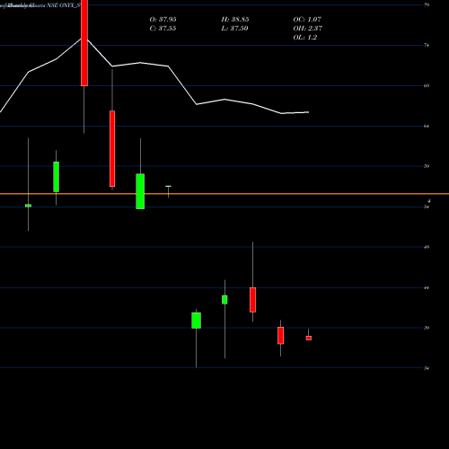The height and width of the screenshot is (449, 449).
Task: Click the 74 price axis label
Action: [x=427, y=45]
